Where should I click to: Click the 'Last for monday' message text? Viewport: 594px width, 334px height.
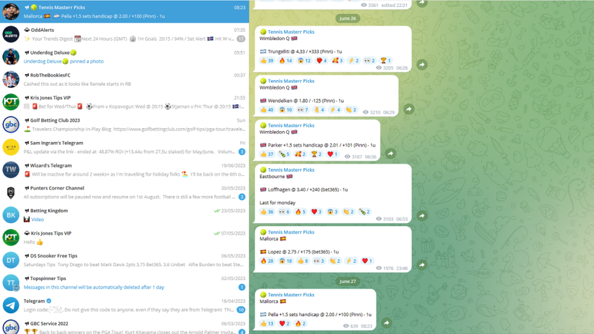[277, 202]
